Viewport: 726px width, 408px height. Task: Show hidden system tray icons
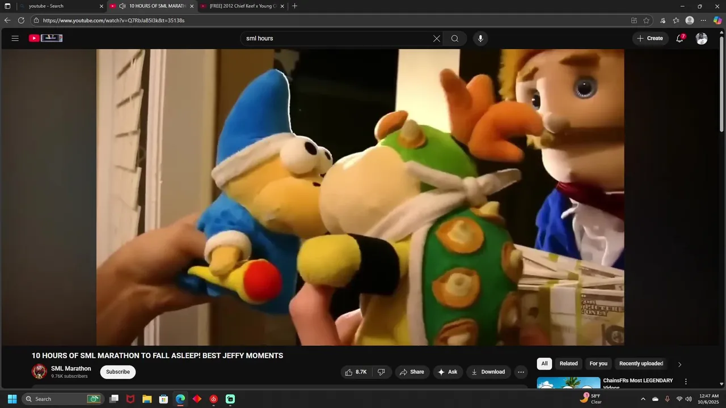[x=643, y=399]
